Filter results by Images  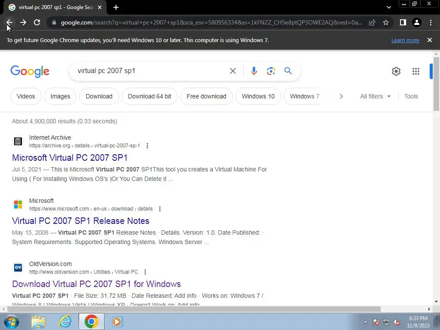60,96
